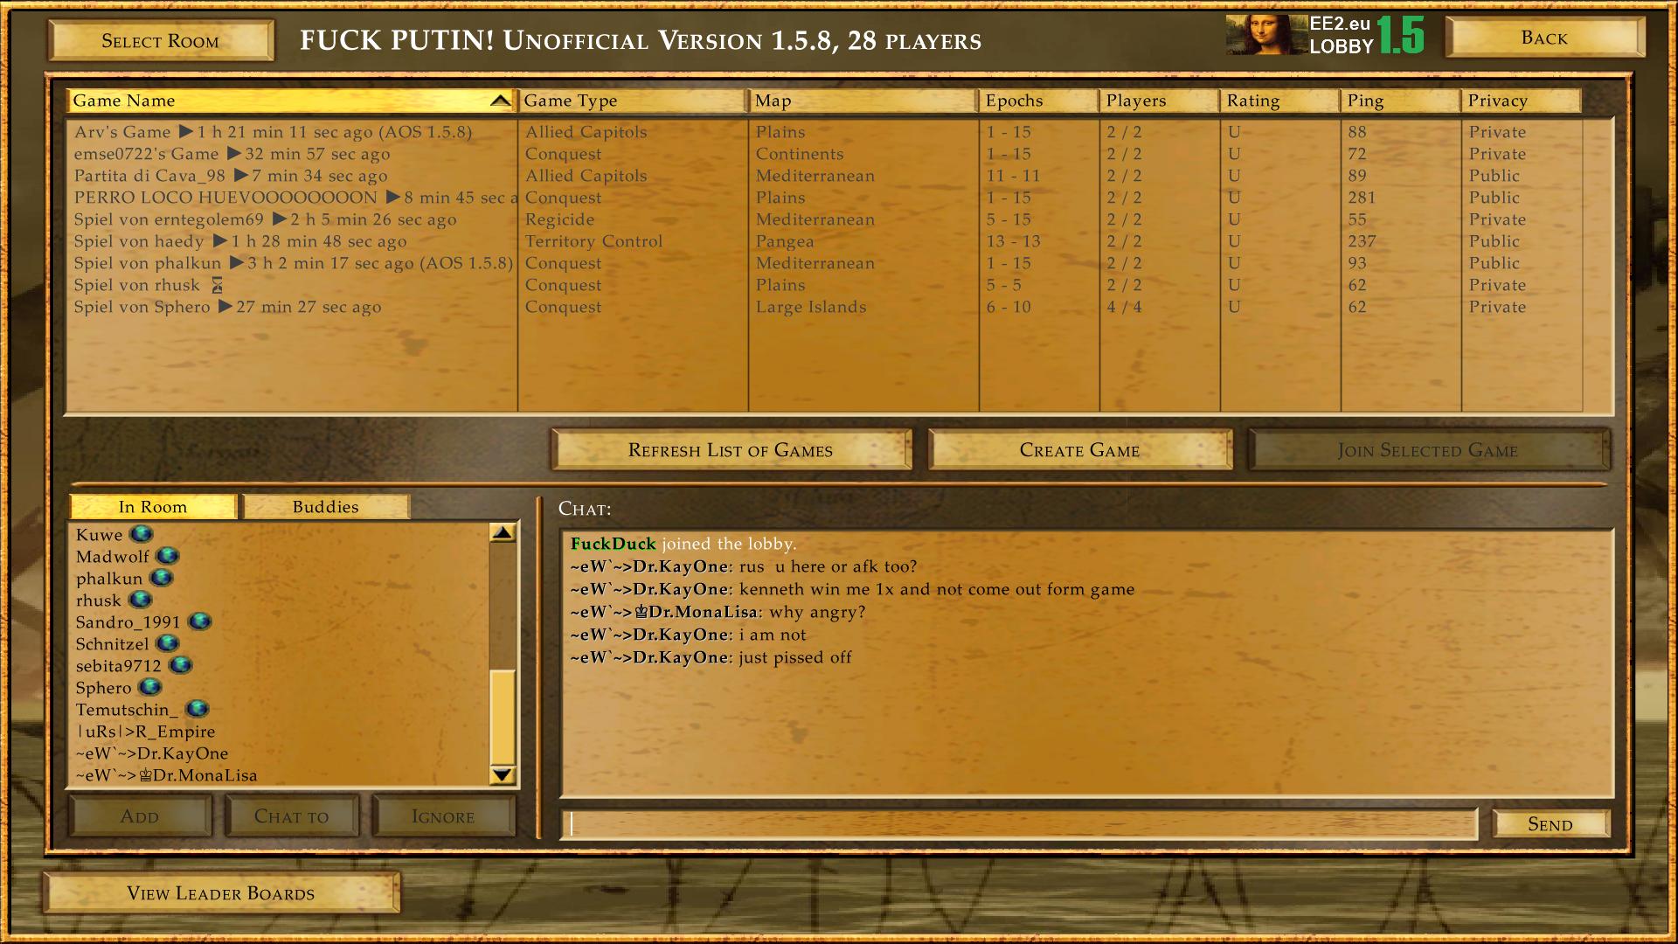Click the Create Game button

point(1078,449)
